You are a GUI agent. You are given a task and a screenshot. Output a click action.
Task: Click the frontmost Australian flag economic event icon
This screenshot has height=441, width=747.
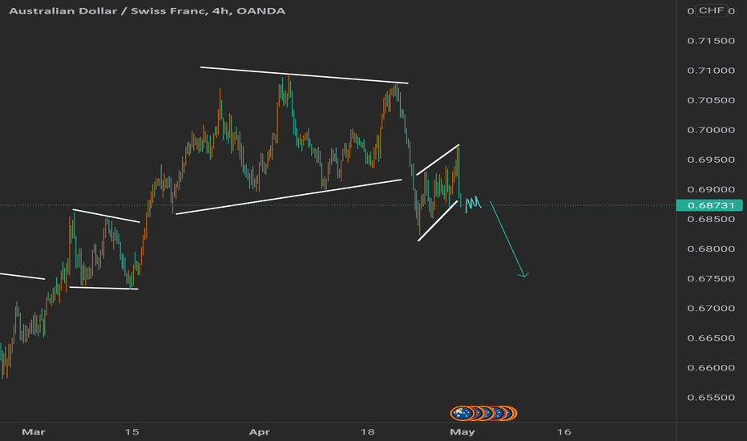[461, 413]
